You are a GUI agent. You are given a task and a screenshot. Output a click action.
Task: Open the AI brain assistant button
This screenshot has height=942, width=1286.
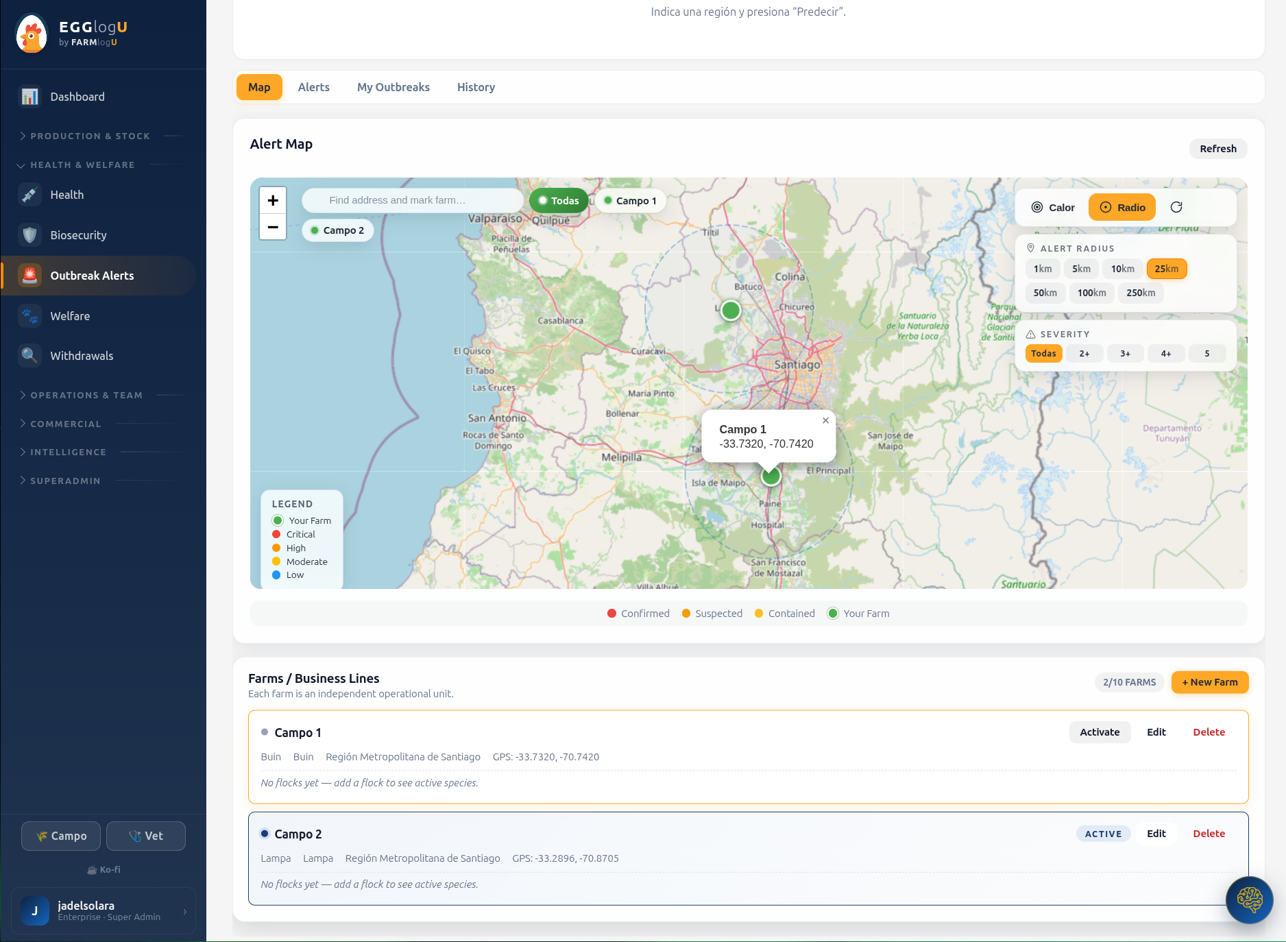pos(1249,899)
